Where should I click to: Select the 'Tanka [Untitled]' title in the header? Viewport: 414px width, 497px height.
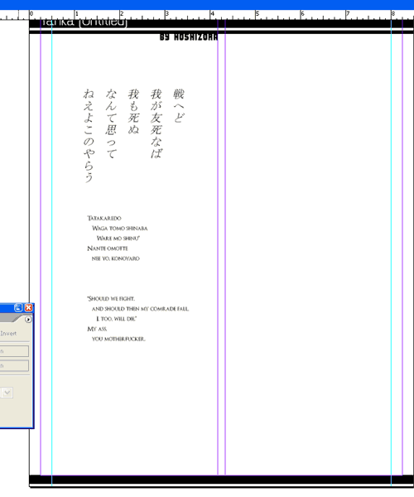point(84,22)
